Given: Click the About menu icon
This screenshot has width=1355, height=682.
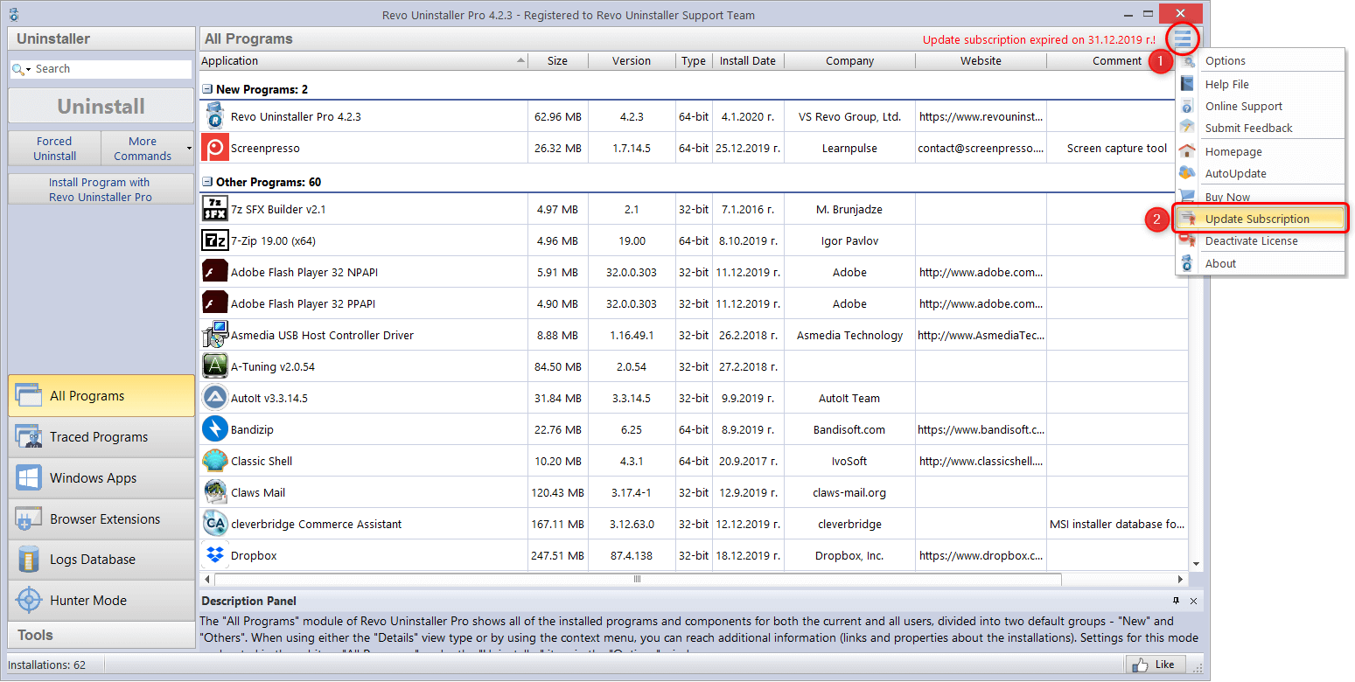Looking at the screenshot, I should [1187, 263].
